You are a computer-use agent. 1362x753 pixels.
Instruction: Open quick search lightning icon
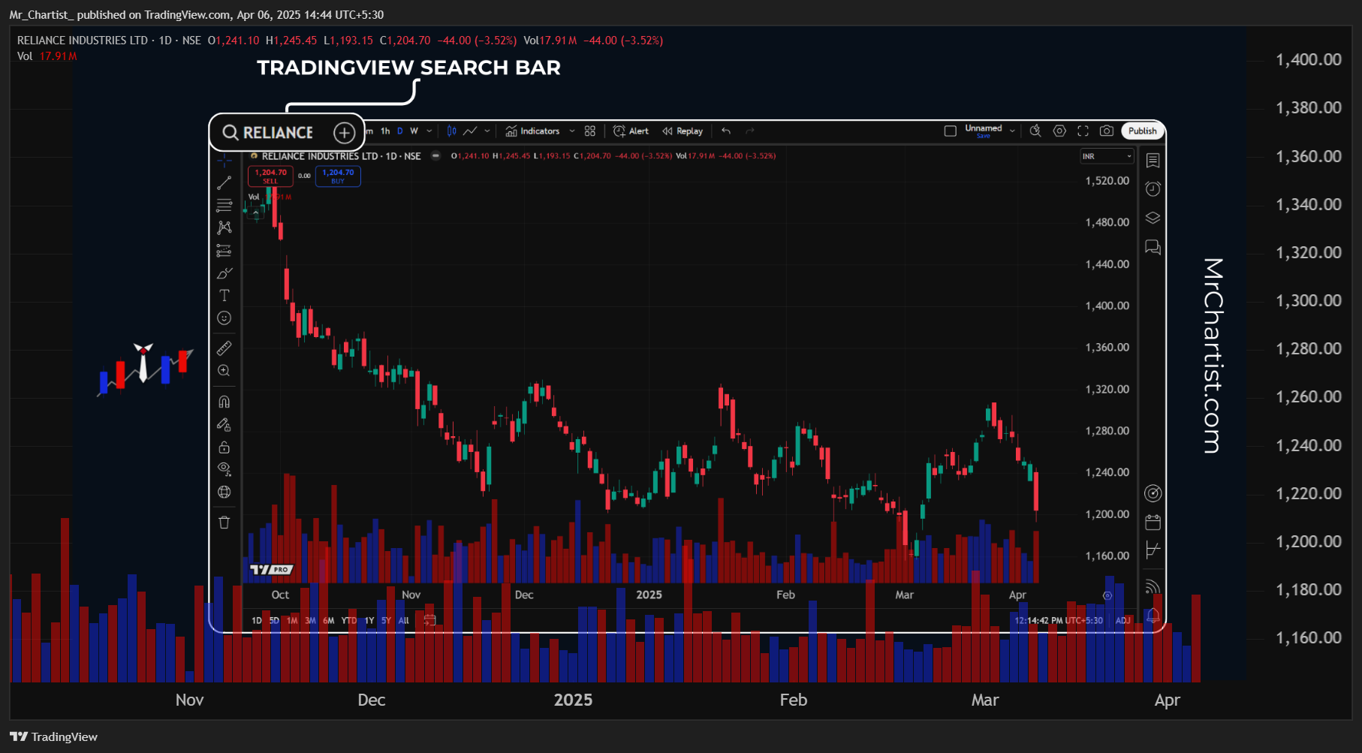click(x=1035, y=131)
